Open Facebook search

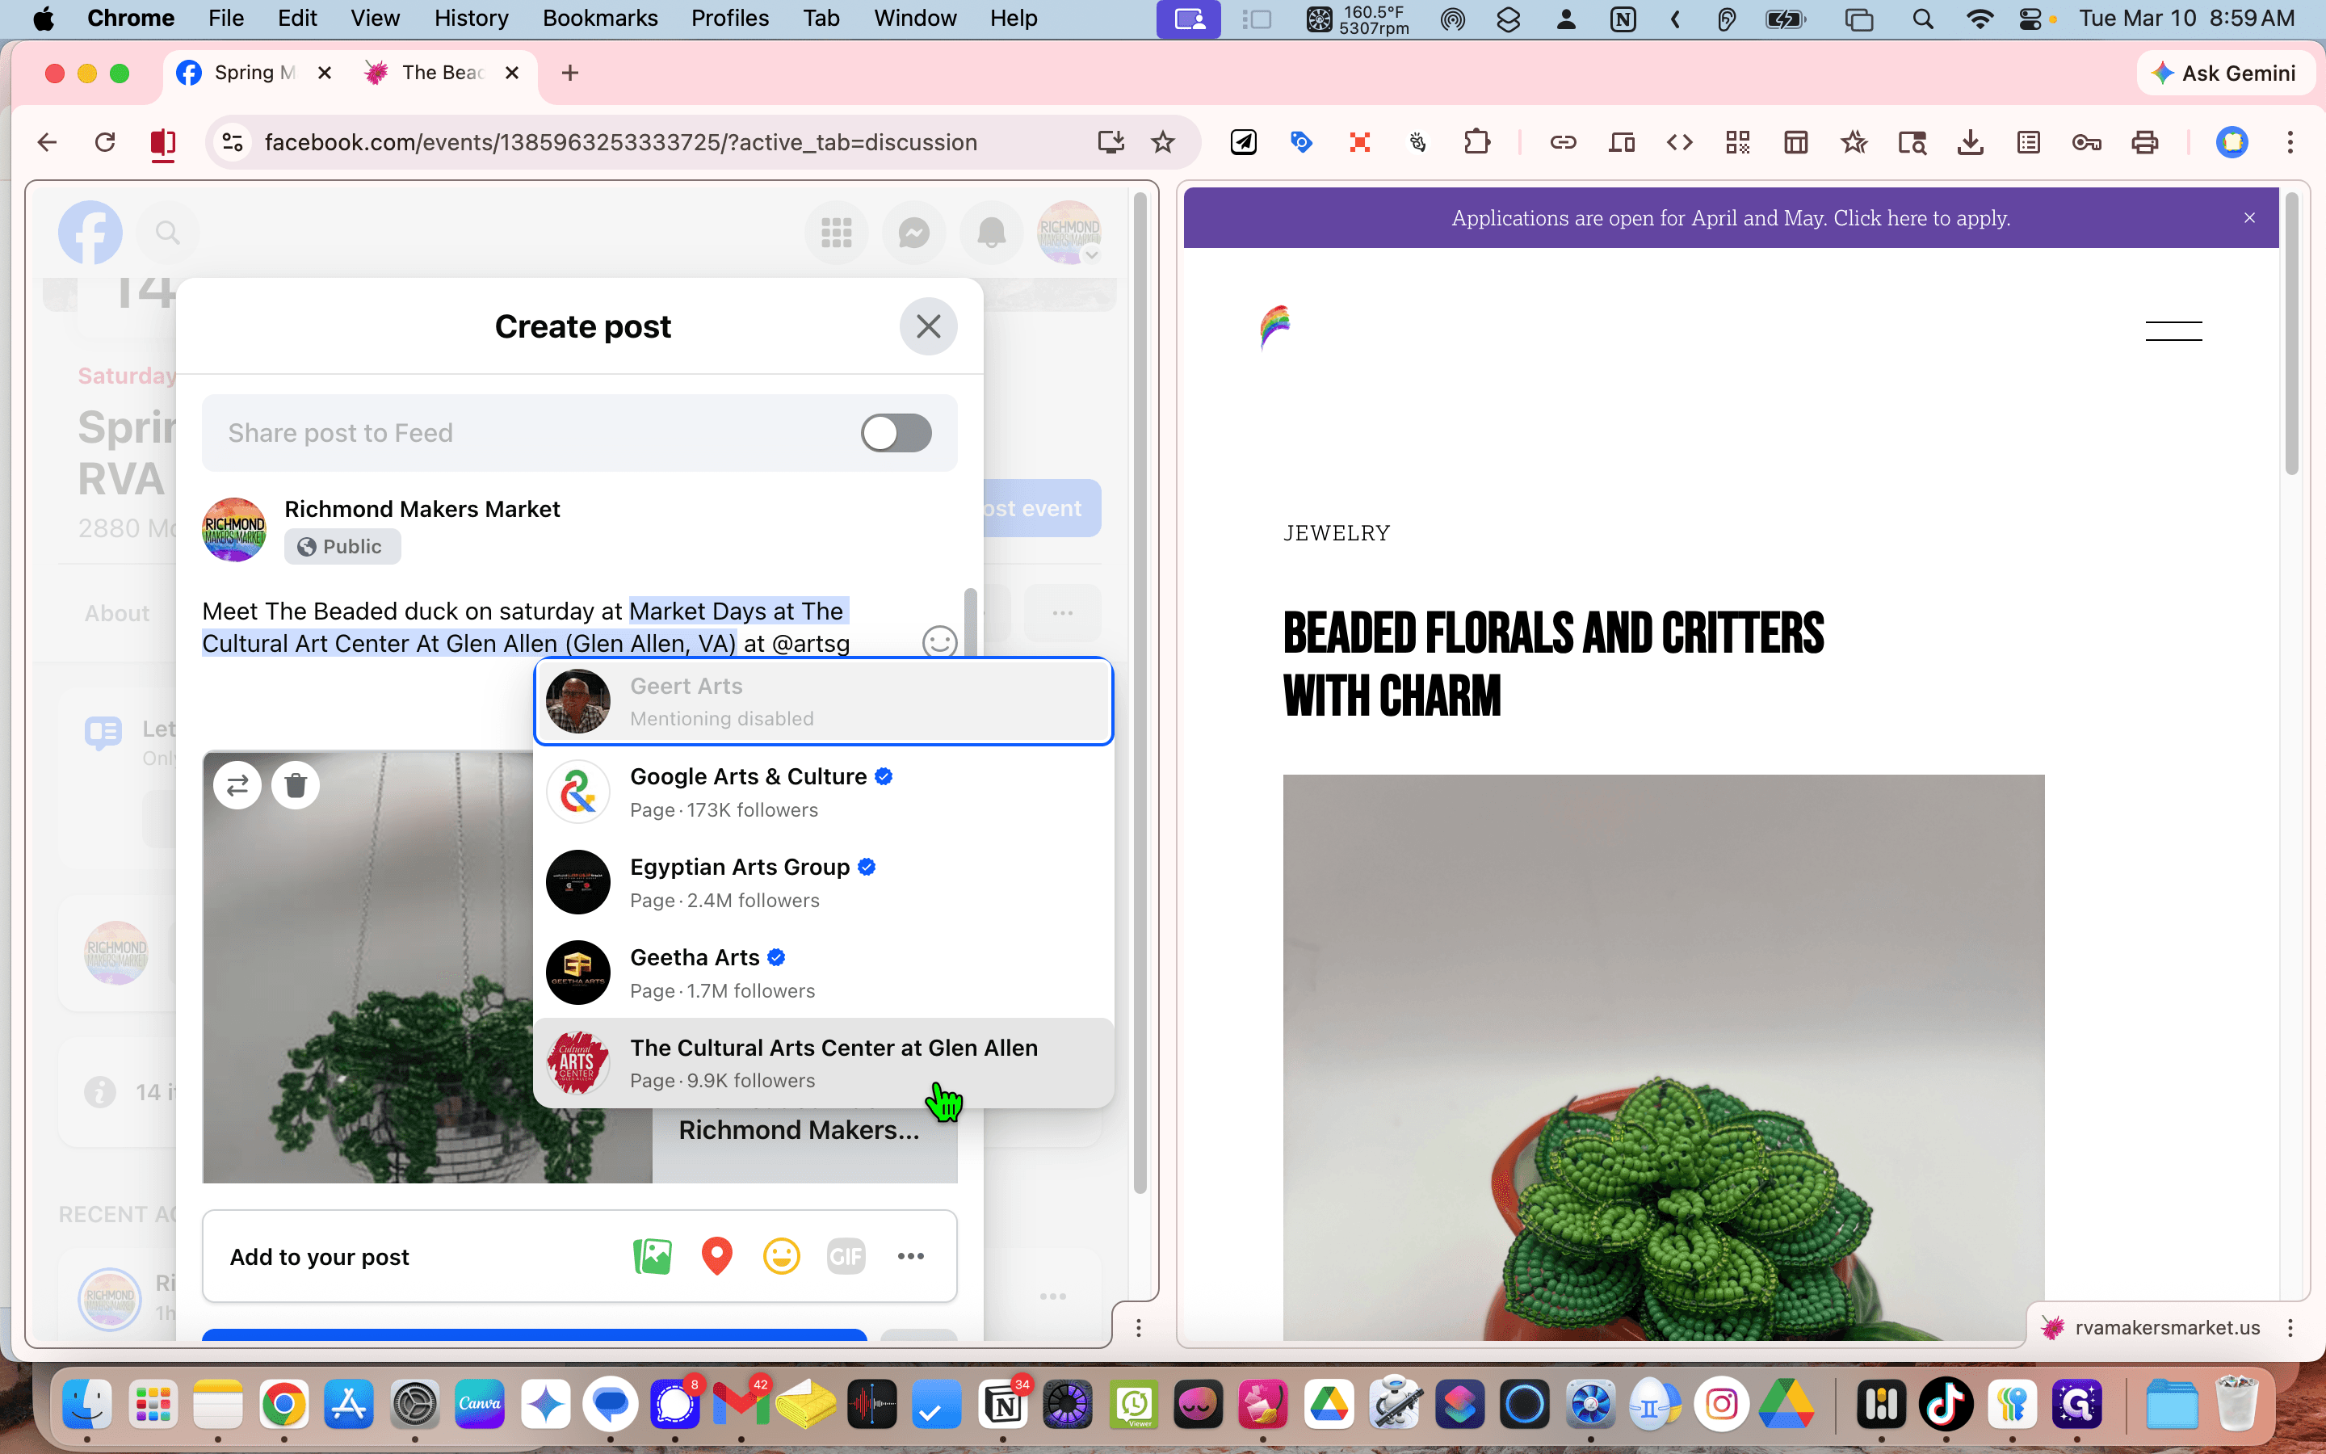pyautogui.click(x=168, y=232)
